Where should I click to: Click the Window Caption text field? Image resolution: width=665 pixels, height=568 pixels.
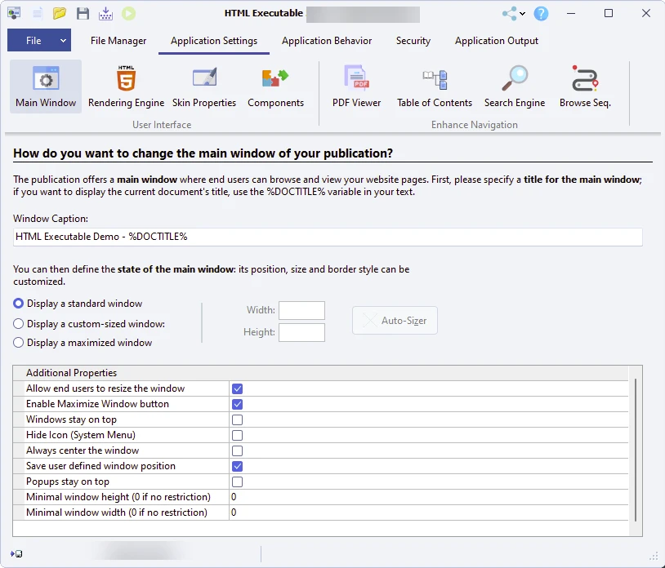click(328, 237)
